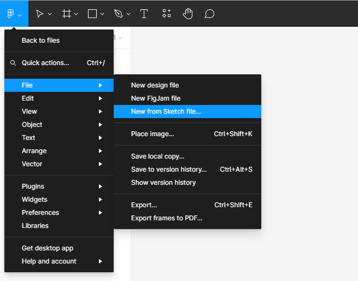Viewport: 358px width, 281px height.
Task: Choose Export frames to PDF
Action: (187, 218)
